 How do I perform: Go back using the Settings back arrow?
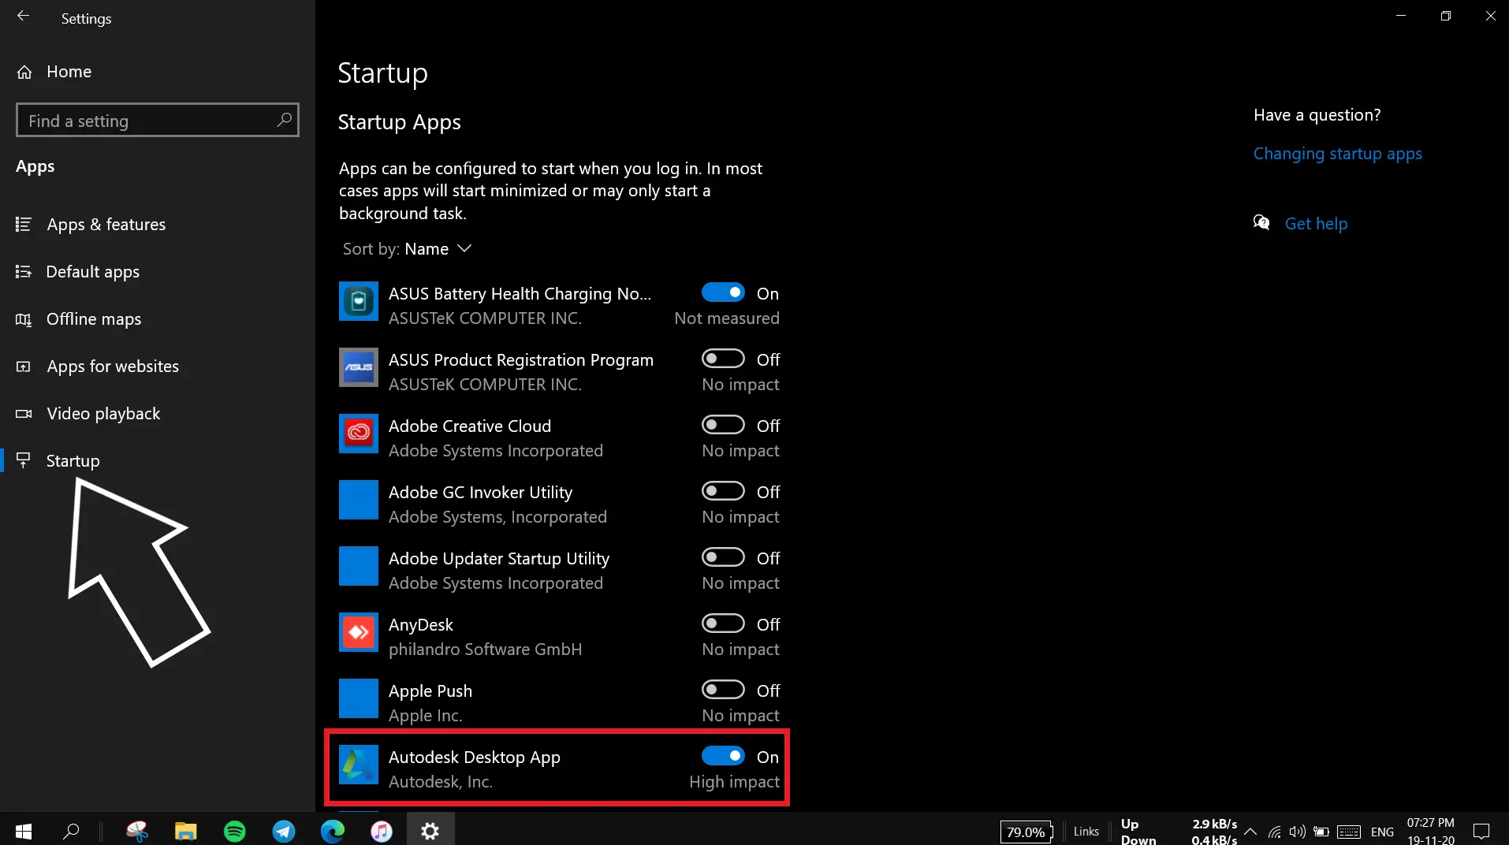tap(23, 17)
